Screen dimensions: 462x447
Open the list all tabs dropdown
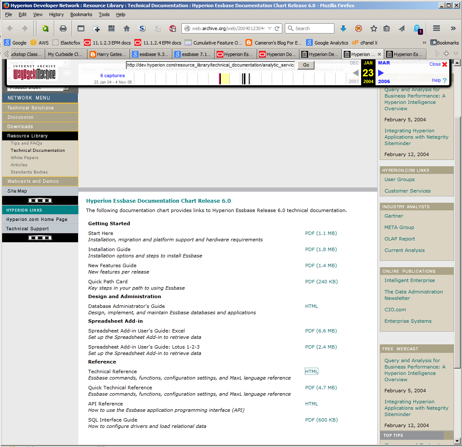click(x=456, y=54)
